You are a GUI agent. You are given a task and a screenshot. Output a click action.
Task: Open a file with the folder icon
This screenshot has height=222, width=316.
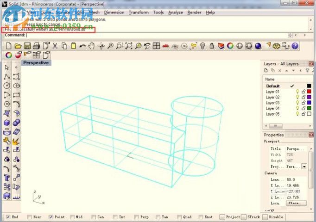pyautogui.click(x=18, y=46)
